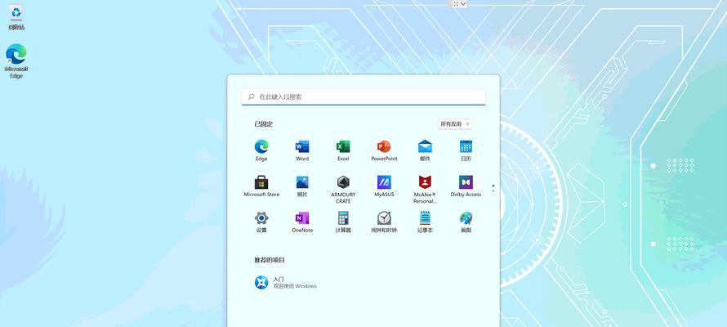The height and width of the screenshot is (327, 727).
Task: Open the 照片 photos app
Action: point(302,186)
